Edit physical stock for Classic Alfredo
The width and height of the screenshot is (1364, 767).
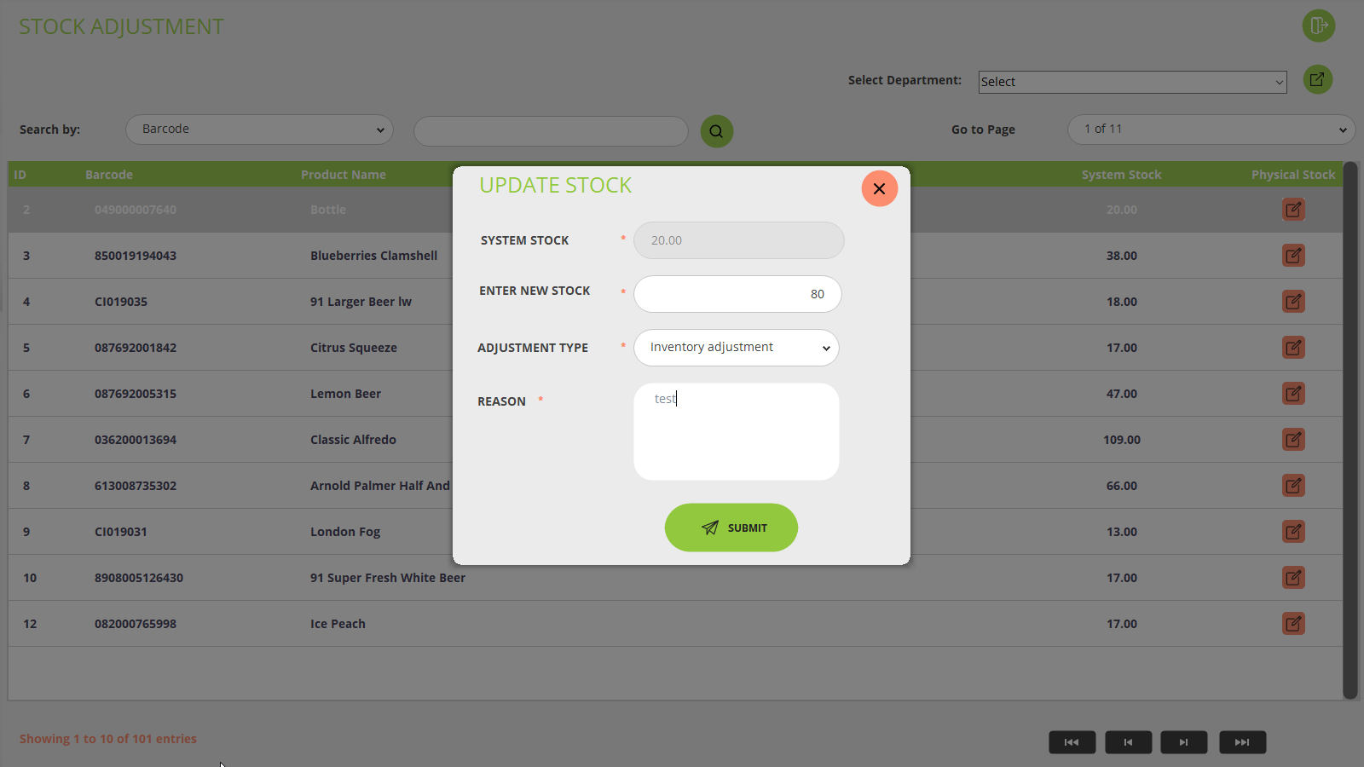[x=1293, y=440]
